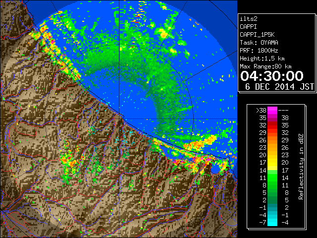Select the "Height:1.5 km" line
The image size is (317, 238).
262,59
